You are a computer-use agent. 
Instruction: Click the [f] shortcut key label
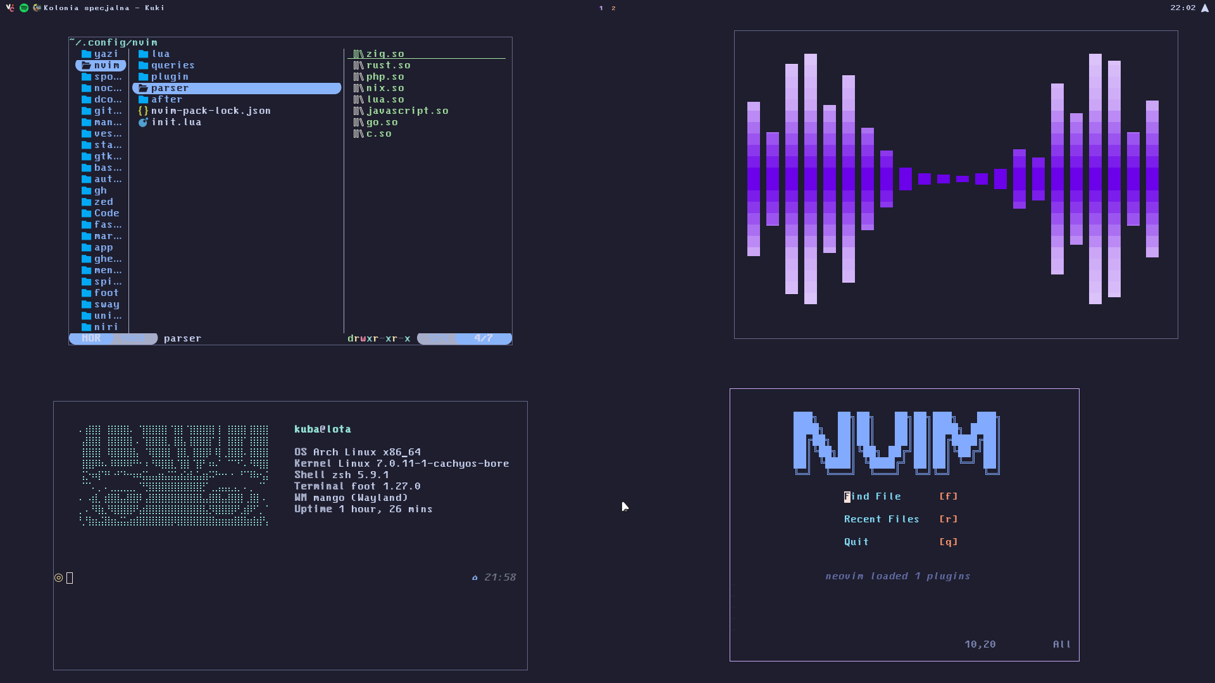tap(949, 496)
